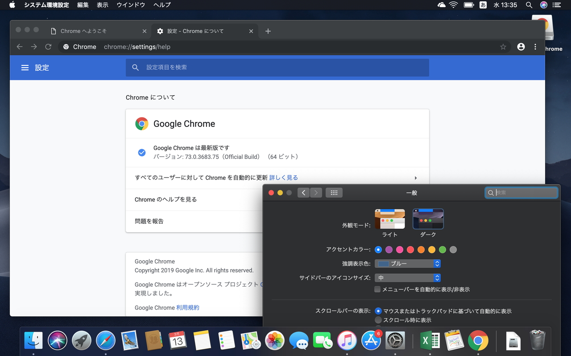Click the profile avatar in Chrome's toolbar
The image size is (571, 356).
pos(521,47)
